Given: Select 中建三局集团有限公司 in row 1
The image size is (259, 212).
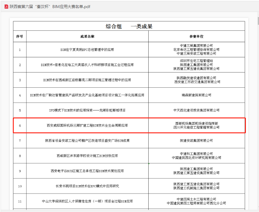Looking at the screenshot, I should pyautogui.click(x=196, y=46).
